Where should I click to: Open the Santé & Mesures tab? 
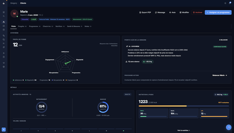click(x=75, y=26)
